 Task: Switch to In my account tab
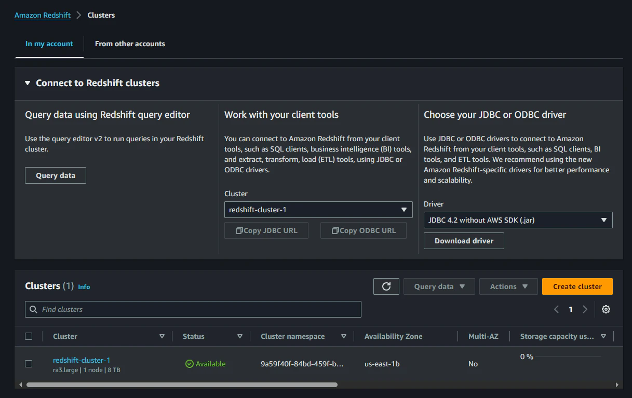click(x=49, y=44)
